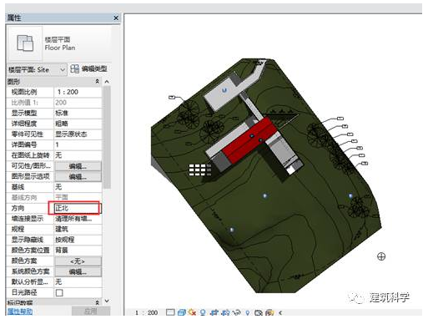Click the 属性 panel title

[14, 18]
